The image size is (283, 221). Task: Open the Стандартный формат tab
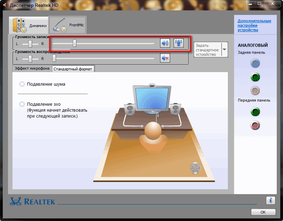pos(73,69)
